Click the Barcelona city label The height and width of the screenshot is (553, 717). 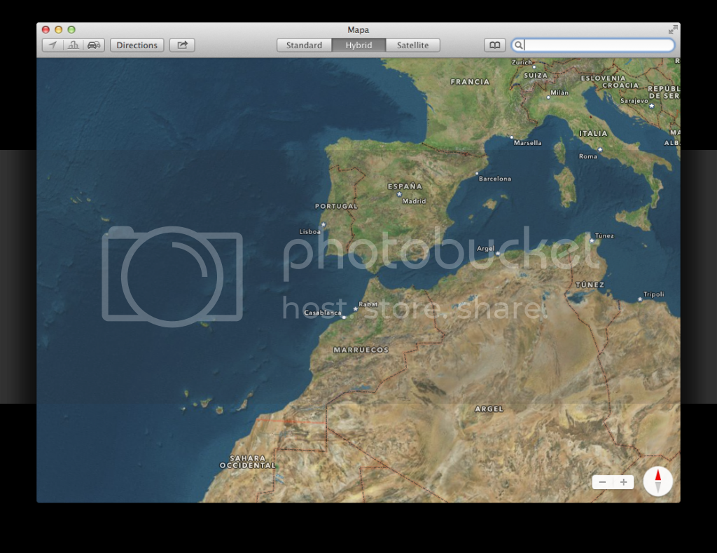pyautogui.click(x=495, y=179)
